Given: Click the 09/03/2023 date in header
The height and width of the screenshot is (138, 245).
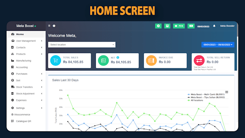Looking at the screenshot, I should click(203, 26).
